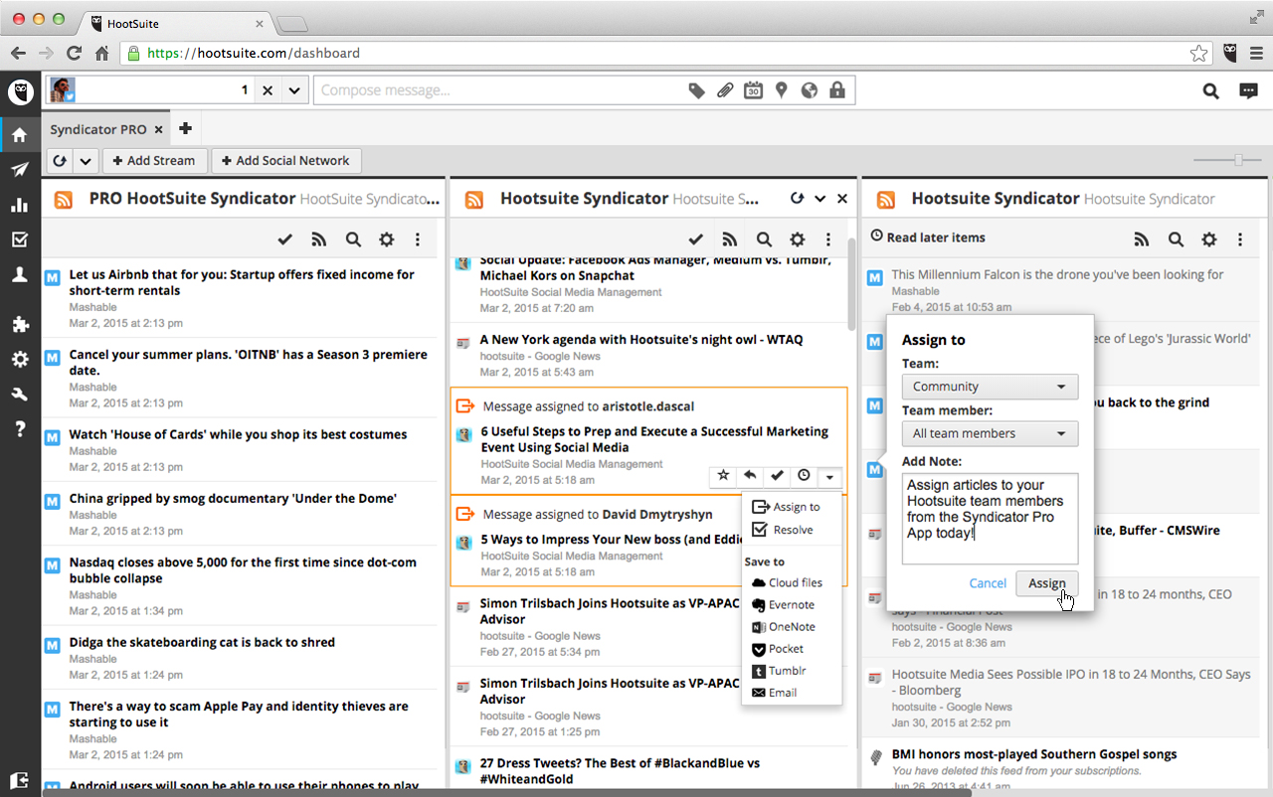This screenshot has height=797, width=1273.
Task: Reload the browser page
Action: coord(74,54)
